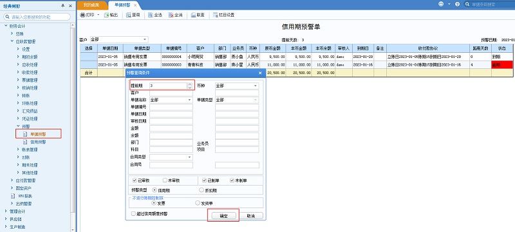Toggle the 未审核 checkbox
This screenshot has height=232, width=515.
tap(165, 180)
